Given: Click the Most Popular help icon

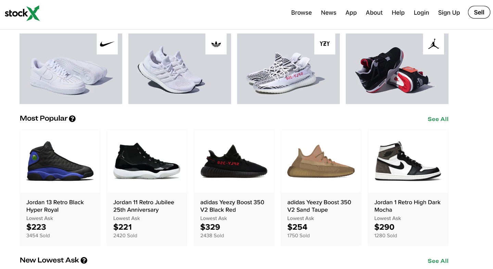Looking at the screenshot, I should click(x=72, y=119).
